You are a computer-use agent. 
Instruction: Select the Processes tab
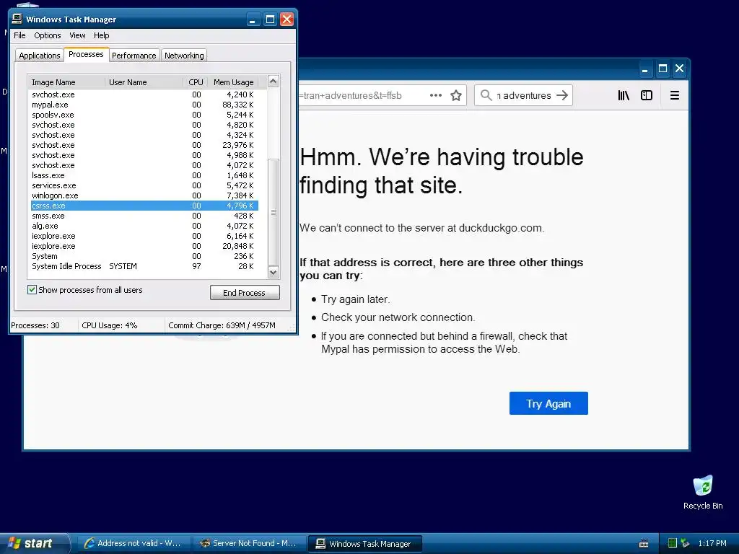click(x=86, y=55)
